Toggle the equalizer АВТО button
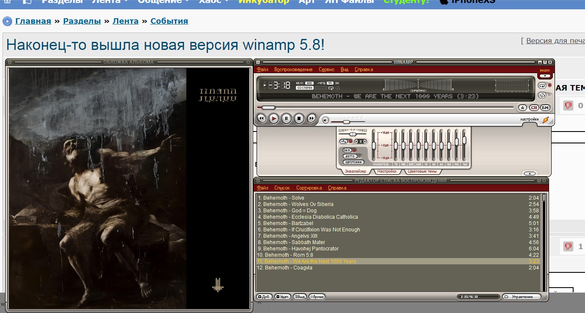Image resolution: width=585 pixels, height=313 pixels. pyautogui.click(x=349, y=156)
